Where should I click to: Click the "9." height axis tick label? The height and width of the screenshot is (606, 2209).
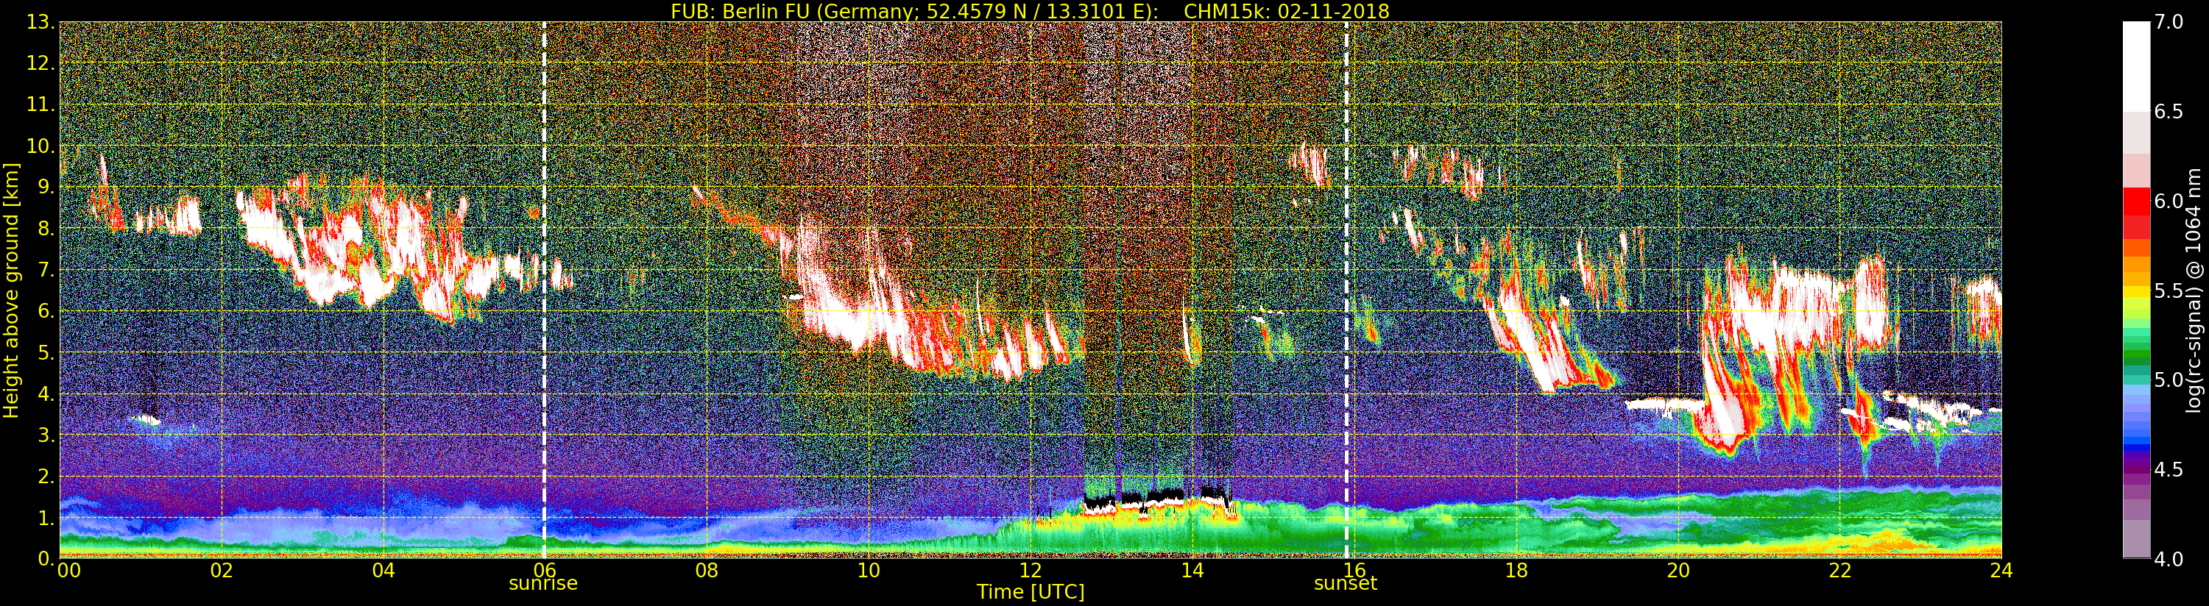(46, 187)
